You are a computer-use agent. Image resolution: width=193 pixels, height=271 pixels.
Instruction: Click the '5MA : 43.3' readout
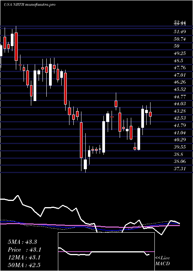coord(22,242)
